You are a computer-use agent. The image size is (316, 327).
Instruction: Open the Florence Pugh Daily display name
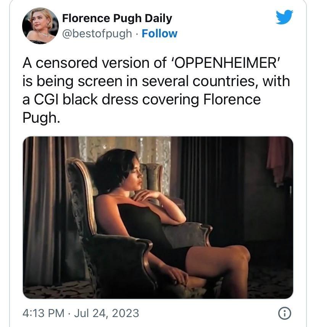point(117,18)
